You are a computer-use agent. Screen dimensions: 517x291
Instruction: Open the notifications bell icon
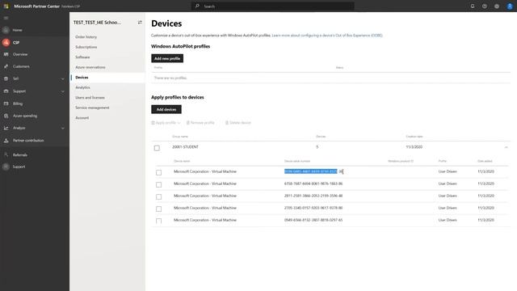(x=473, y=6)
